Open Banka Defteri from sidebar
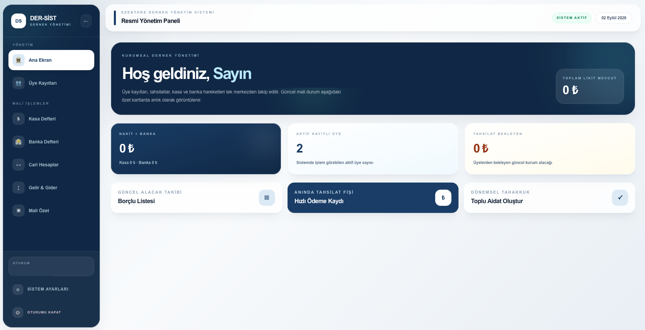This screenshot has width=645, height=330. [51, 142]
